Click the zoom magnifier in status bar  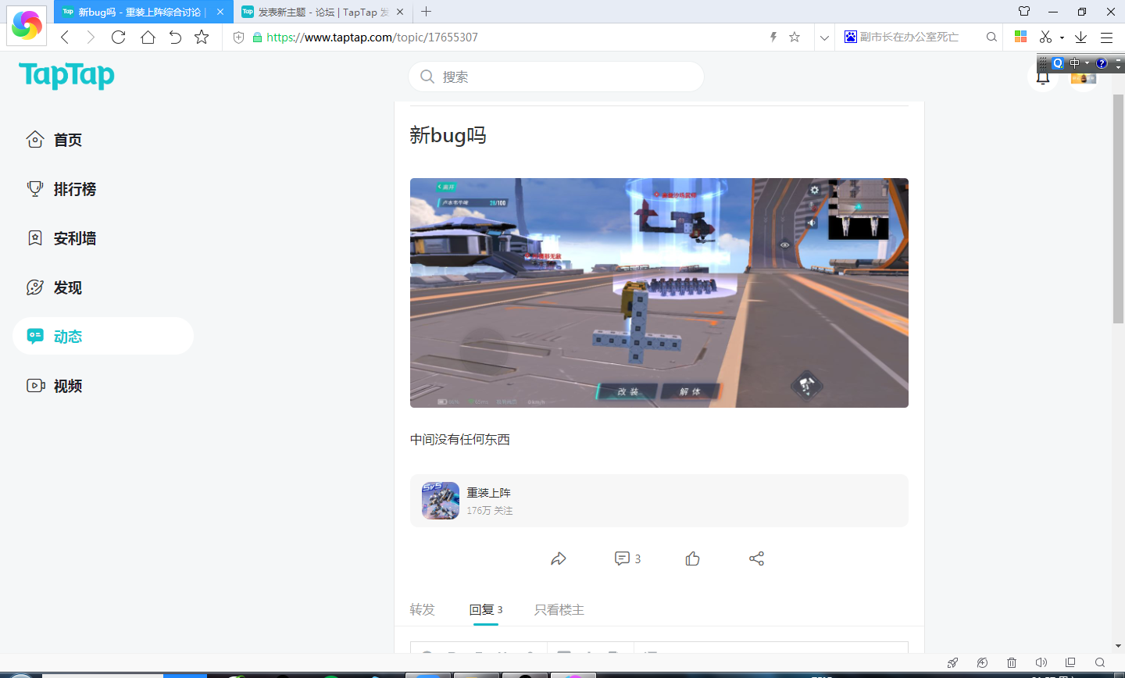[1100, 662]
